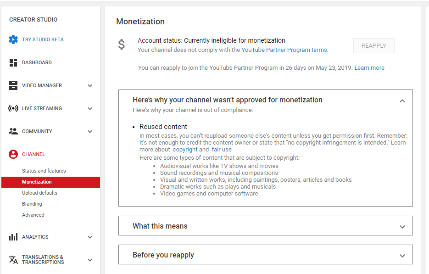429x274 pixels.
Task: Expand the Translations & Transcriptions chevron
Action: pos(90,260)
